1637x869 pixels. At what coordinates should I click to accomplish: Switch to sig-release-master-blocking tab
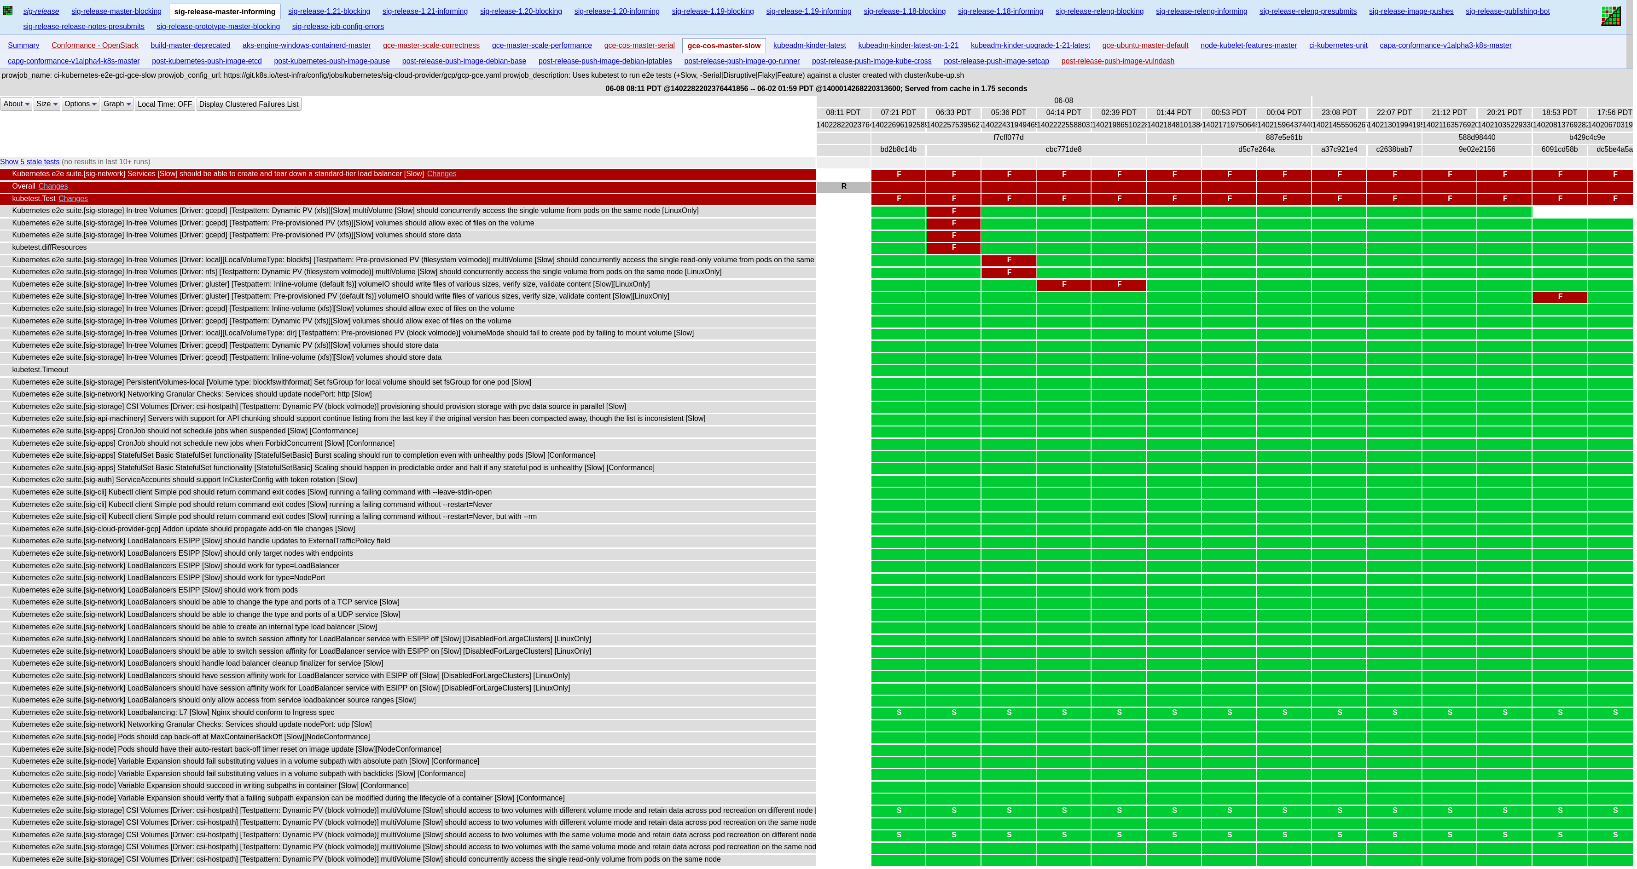[116, 12]
